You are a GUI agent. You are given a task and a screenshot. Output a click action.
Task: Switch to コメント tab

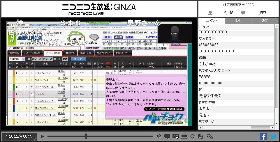click(212, 21)
